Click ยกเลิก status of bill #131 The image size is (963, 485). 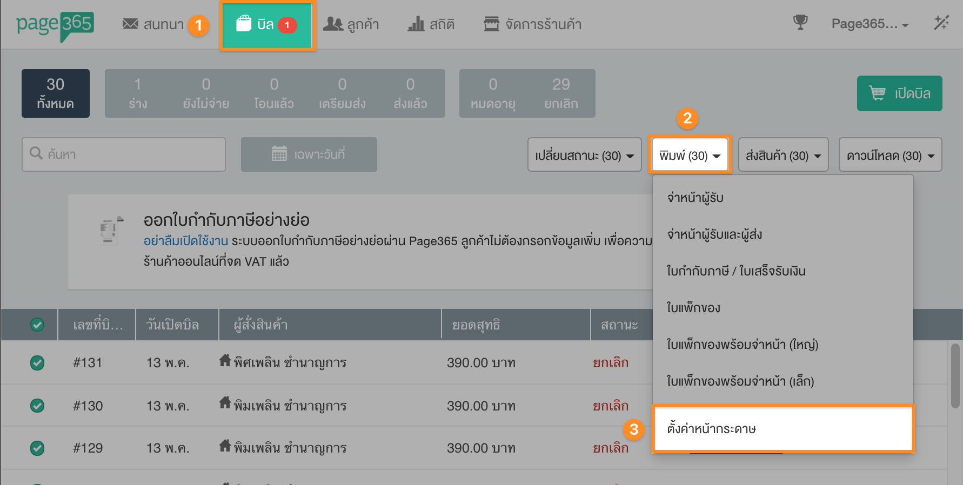(611, 362)
